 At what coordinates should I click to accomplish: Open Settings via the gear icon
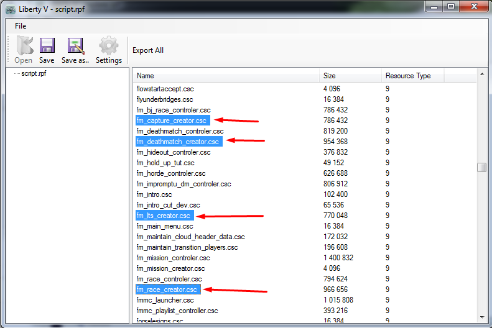pos(109,46)
